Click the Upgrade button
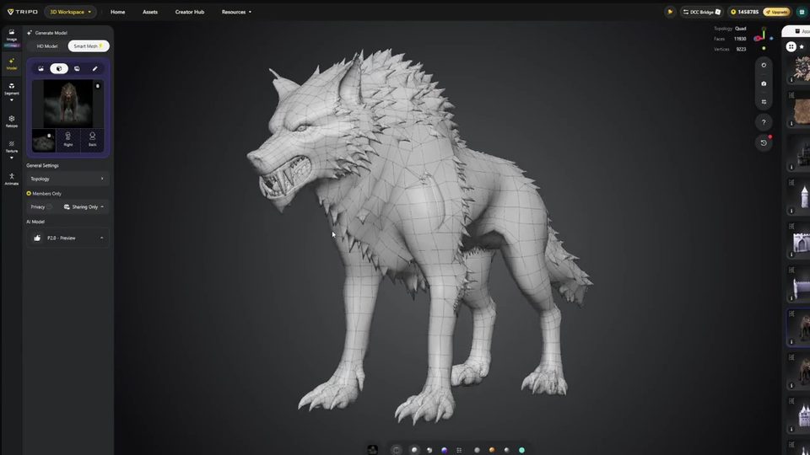The width and height of the screenshot is (810, 455). (x=777, y=12)
